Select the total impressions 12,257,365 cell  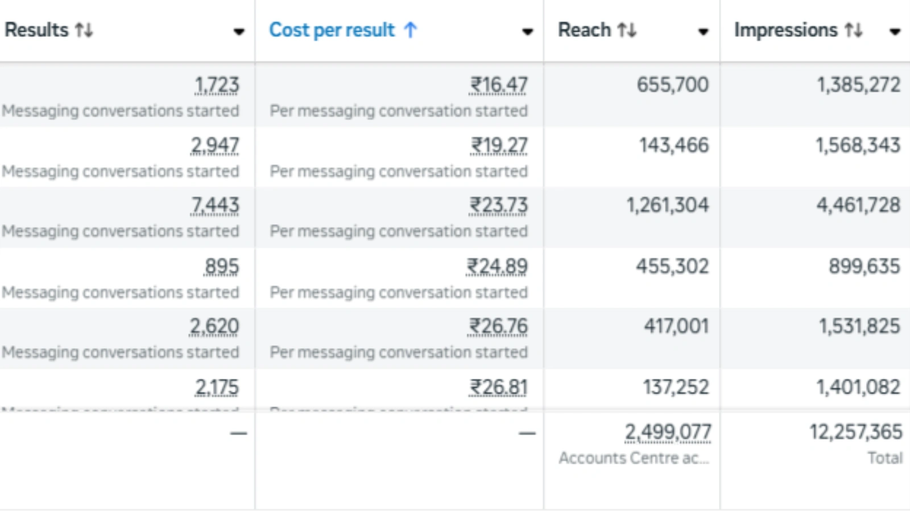point(855,432)
